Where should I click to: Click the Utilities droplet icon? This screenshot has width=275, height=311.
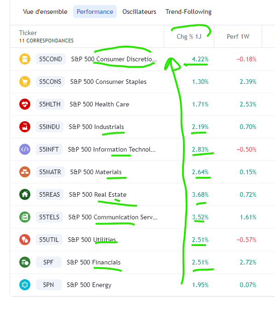coord(25,240)
